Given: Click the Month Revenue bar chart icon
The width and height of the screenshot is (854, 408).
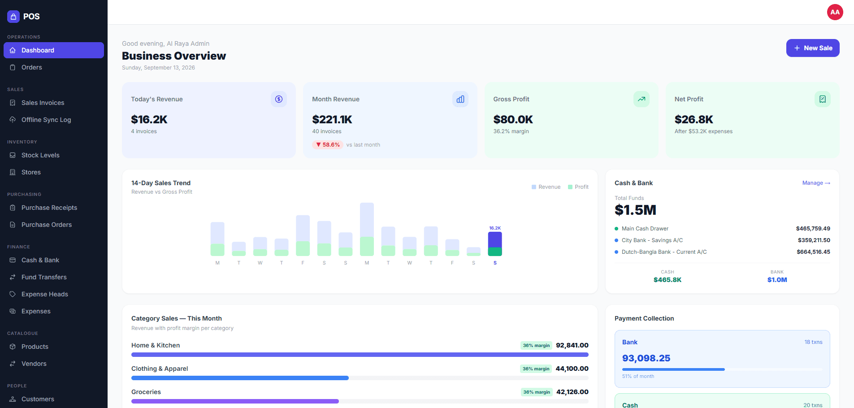Looking at the screenshot, I should [x=460, y=99].
